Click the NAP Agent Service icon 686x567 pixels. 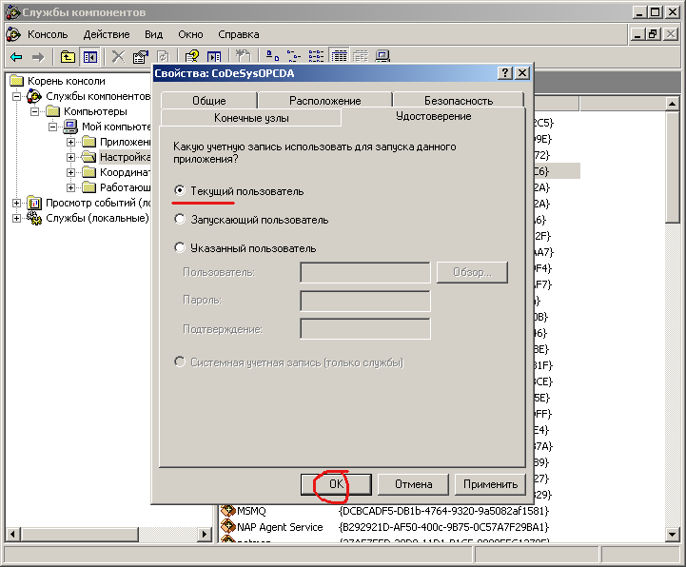point(228,526)
